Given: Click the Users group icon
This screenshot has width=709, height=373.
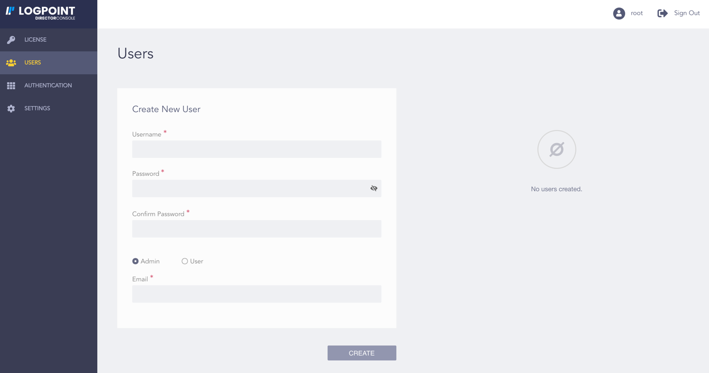Looking at the screenshot, I should click(11, 63).
